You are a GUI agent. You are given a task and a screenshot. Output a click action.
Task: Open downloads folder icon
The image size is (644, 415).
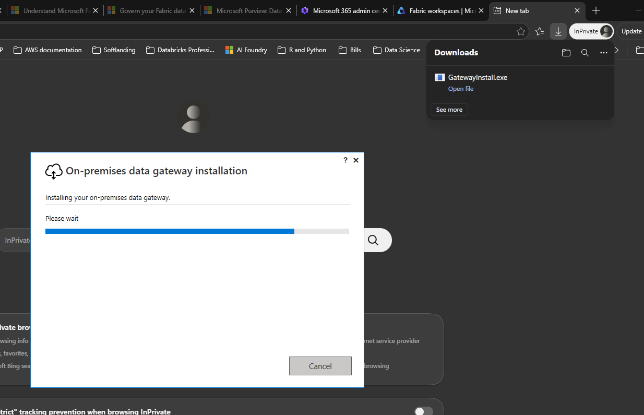pos(566,53)
